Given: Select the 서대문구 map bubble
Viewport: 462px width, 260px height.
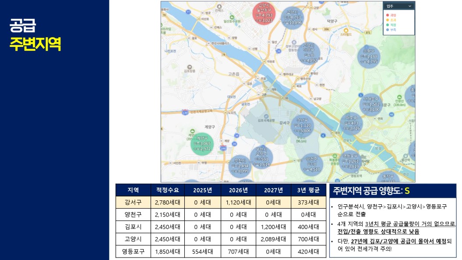Looking at the screenshot, I should point(371,104).
